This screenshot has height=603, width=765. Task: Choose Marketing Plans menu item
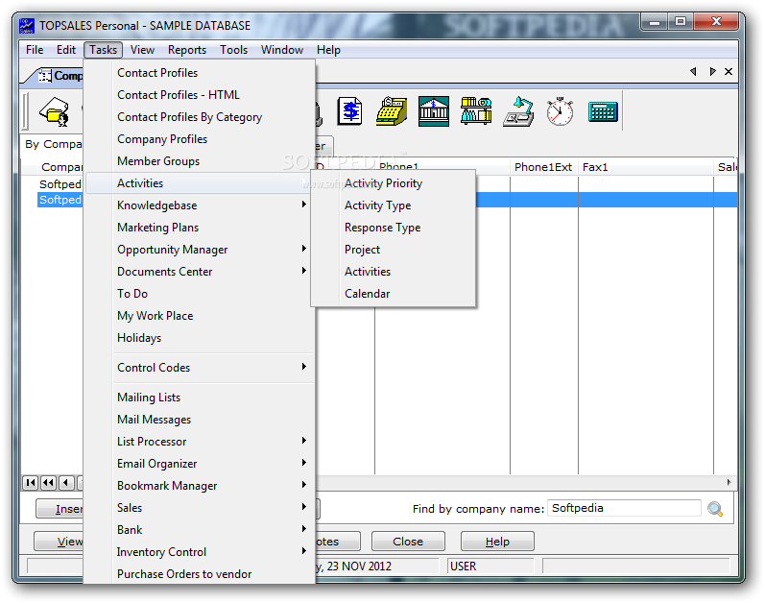tap(200, 228)
